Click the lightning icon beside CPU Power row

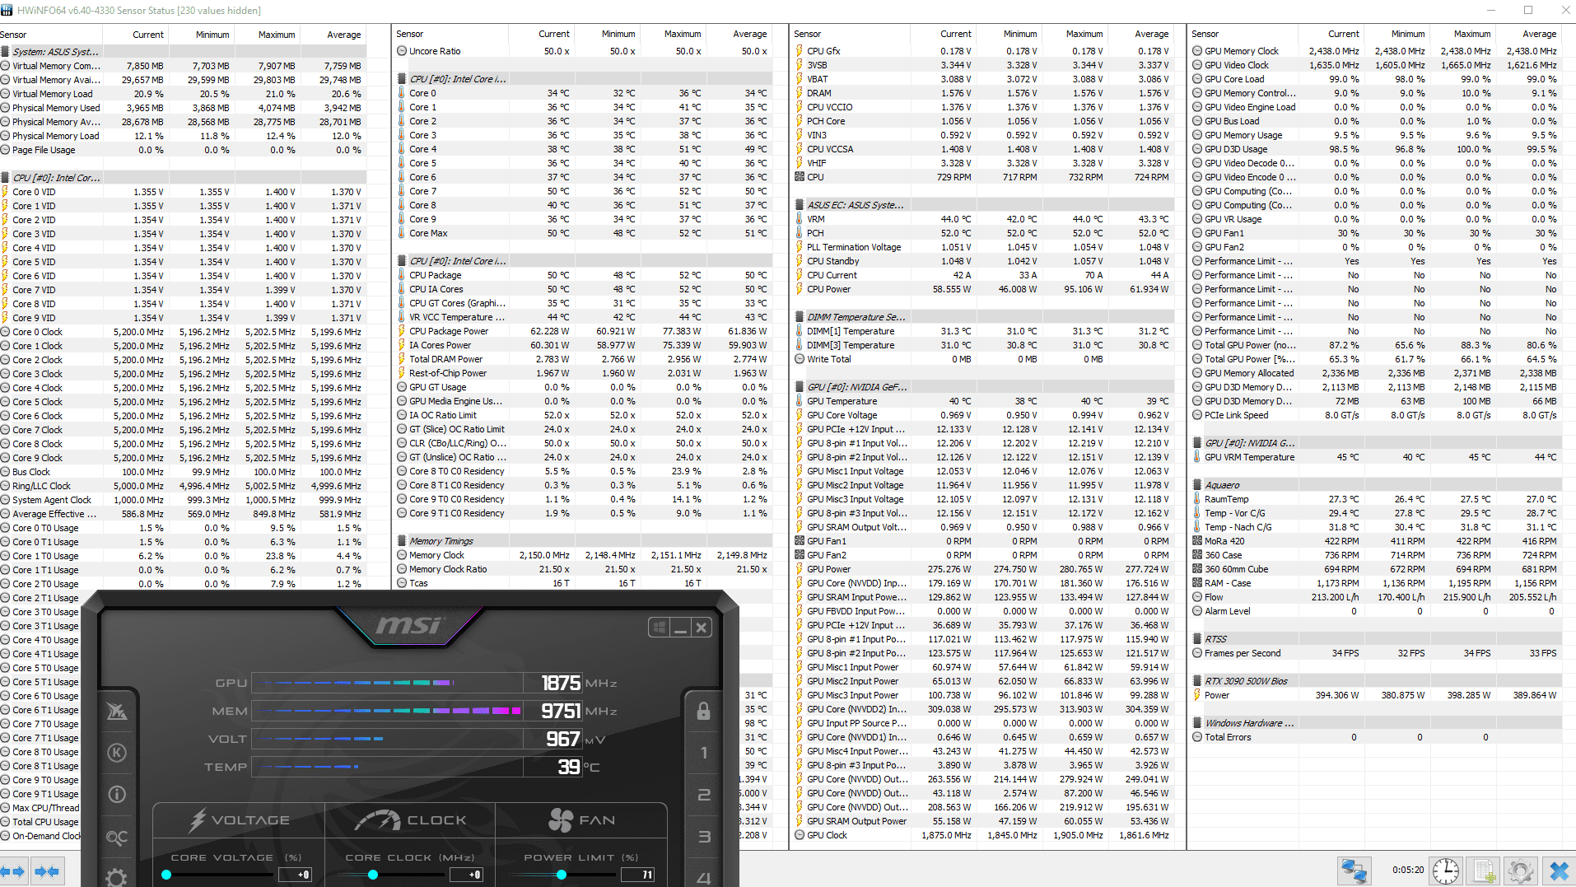tap(799, 289)
